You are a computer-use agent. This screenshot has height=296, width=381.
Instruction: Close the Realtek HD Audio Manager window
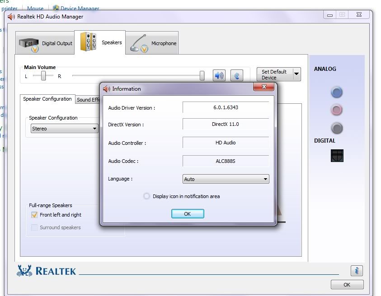[x=359, y=15]
